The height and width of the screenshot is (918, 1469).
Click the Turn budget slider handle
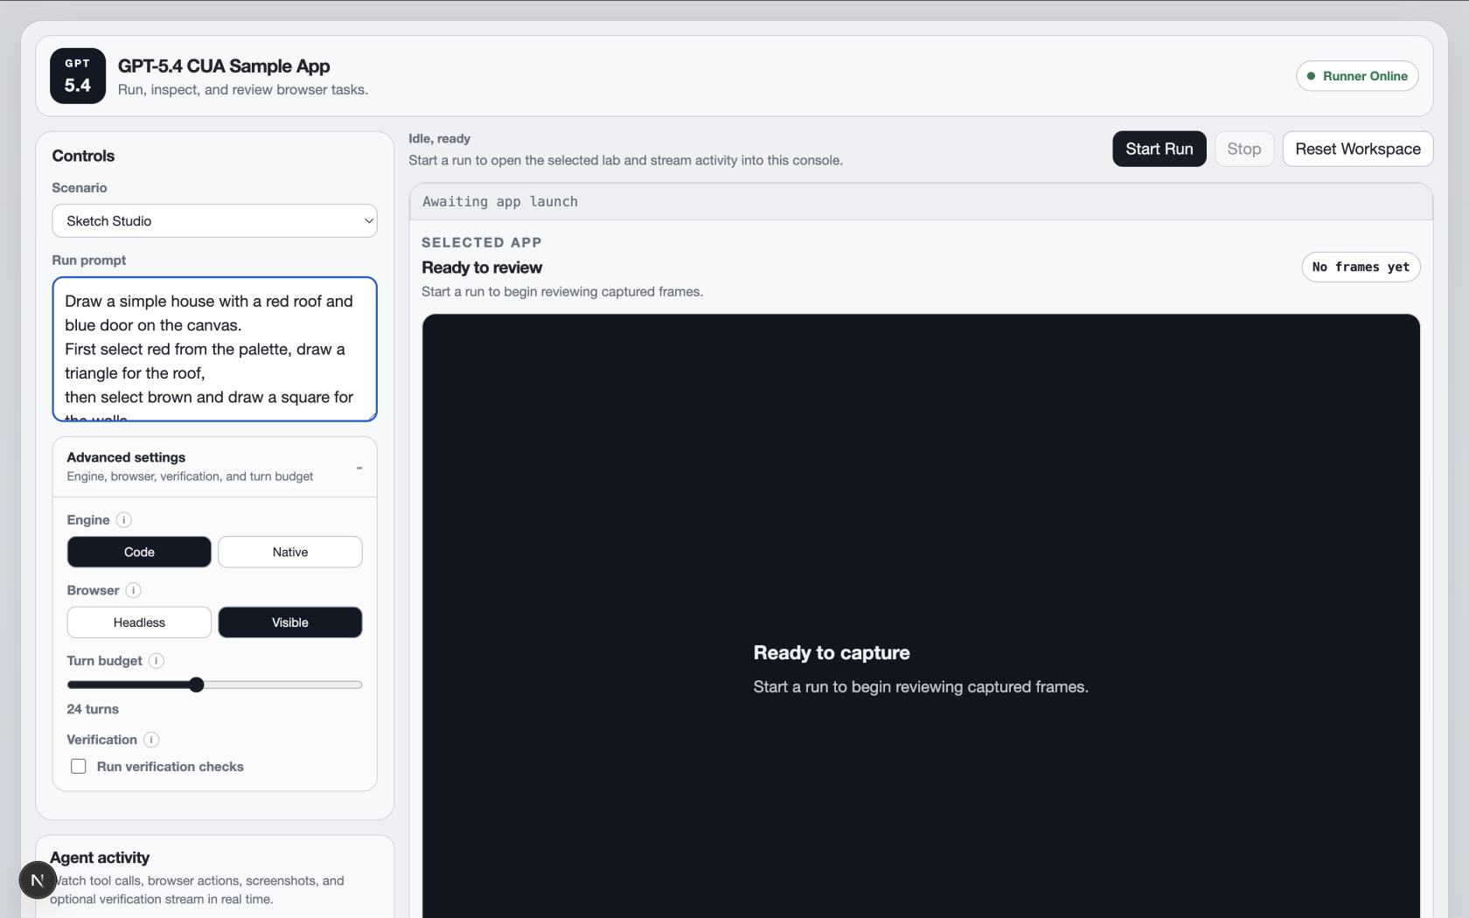(x=197, y=685)
